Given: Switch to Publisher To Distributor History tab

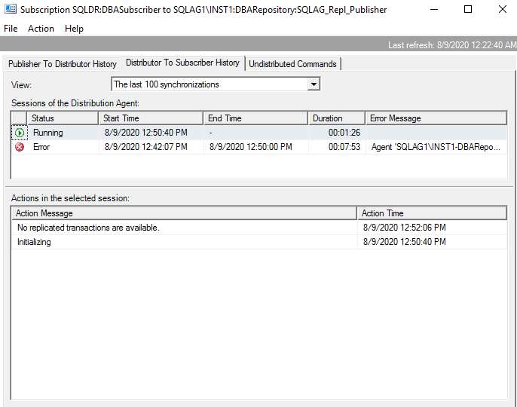Looking at the screenshot, I should pos(62,64).
